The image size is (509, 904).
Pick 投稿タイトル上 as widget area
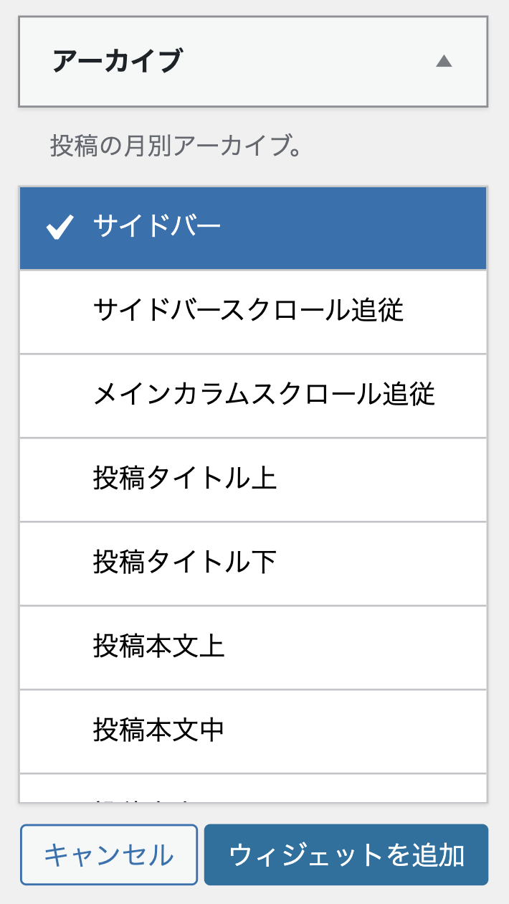point(184,479)
